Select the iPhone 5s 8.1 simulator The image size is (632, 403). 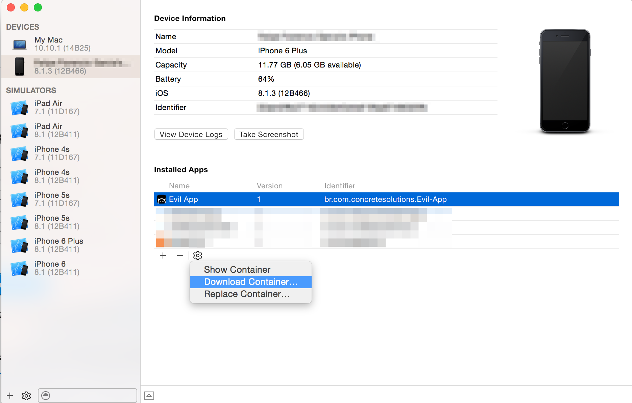71,222
